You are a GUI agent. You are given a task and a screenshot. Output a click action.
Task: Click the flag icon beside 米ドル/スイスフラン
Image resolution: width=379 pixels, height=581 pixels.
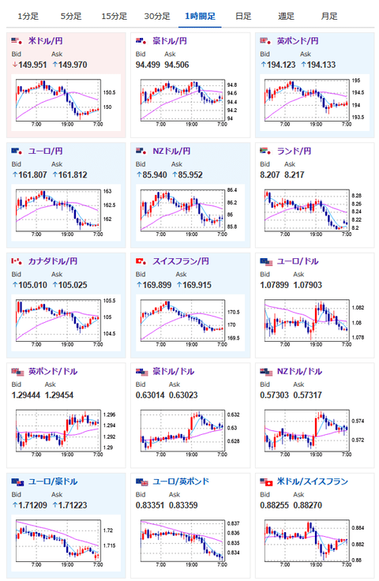point(266,482)
